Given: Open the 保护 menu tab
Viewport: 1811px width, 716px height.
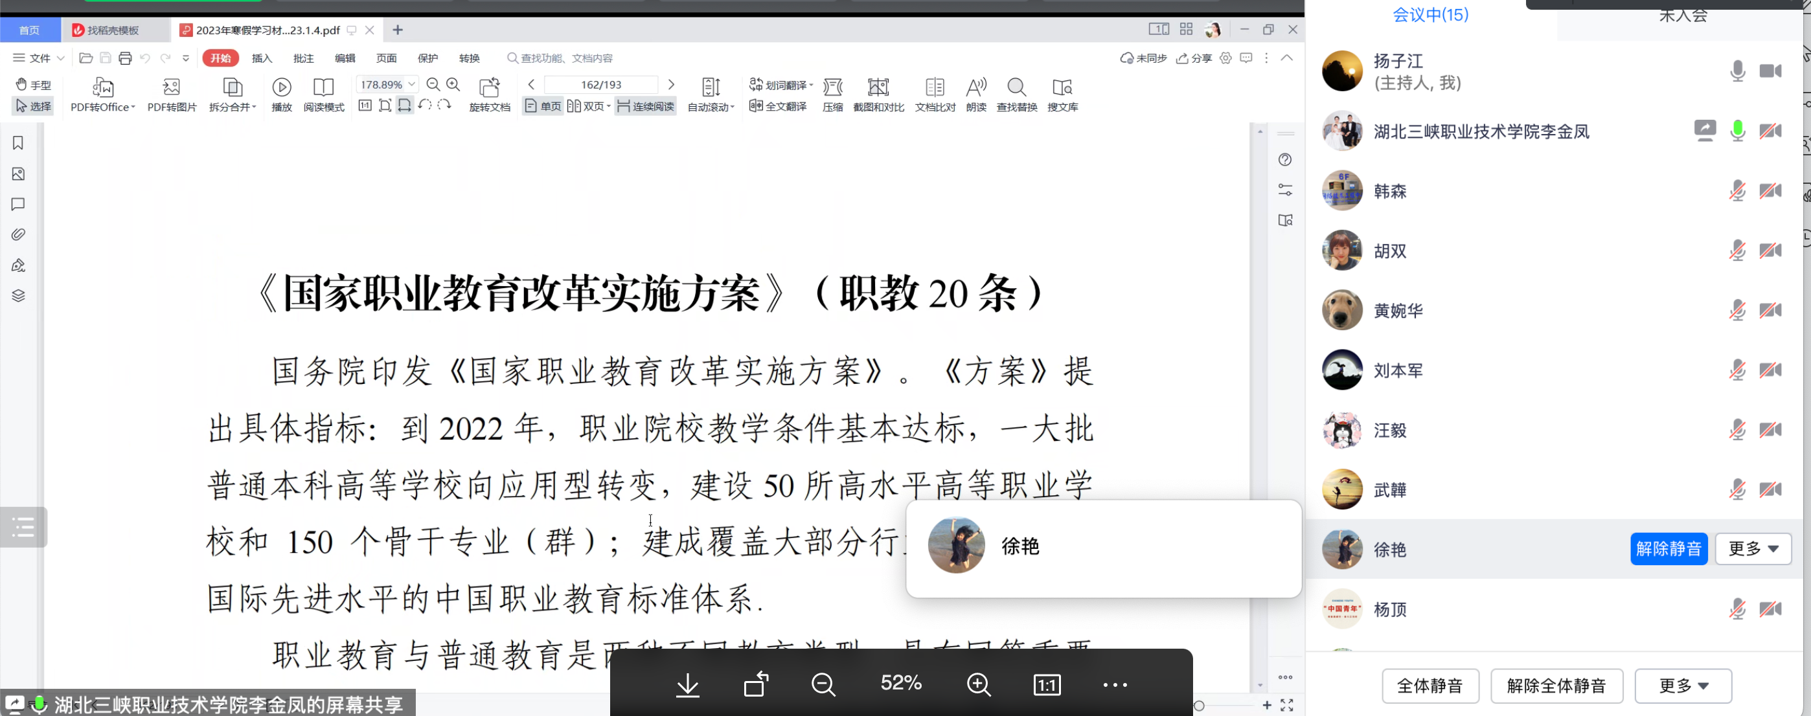Looking at the screenshot, I should coord(428,58).
